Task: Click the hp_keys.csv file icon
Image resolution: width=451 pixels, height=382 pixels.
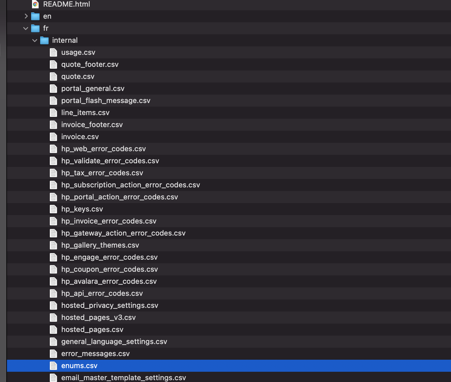Action: point(53,209)
